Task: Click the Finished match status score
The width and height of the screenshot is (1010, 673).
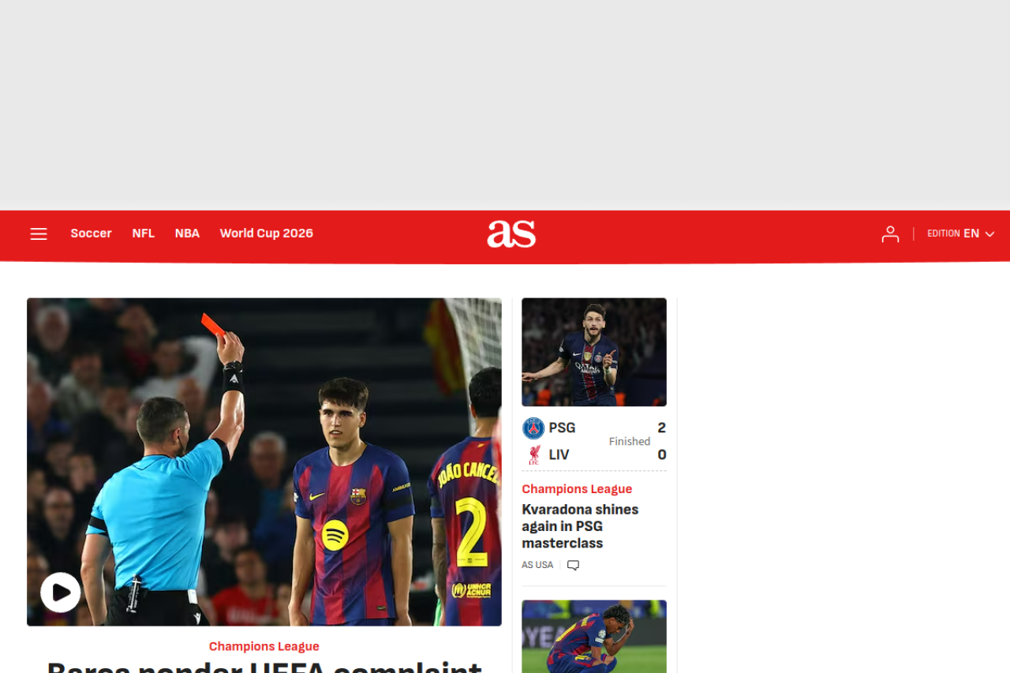Action: tap(630, 442)
